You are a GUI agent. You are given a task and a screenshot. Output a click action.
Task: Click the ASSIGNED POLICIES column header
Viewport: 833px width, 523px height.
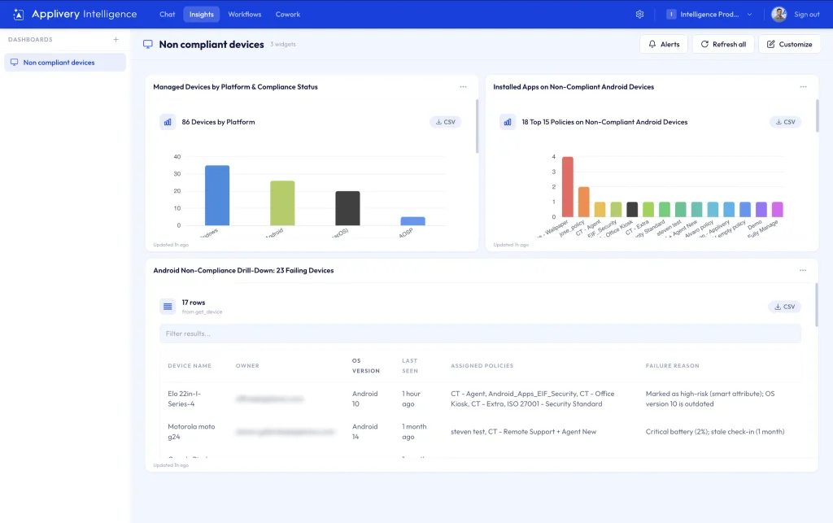click(x=482, y=366)
